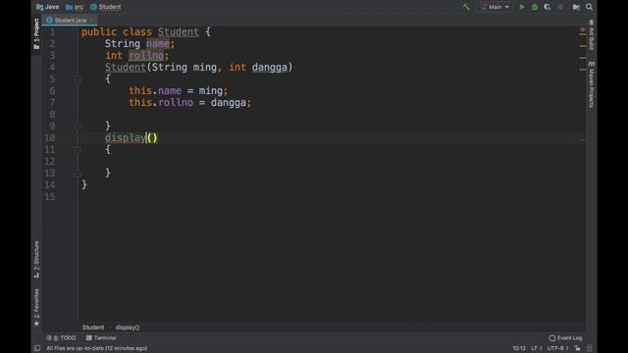Viewport: 628px width, 353px height.
Task: Click the Student breadcrumb below the editor
Action: [x=93, y=328]
